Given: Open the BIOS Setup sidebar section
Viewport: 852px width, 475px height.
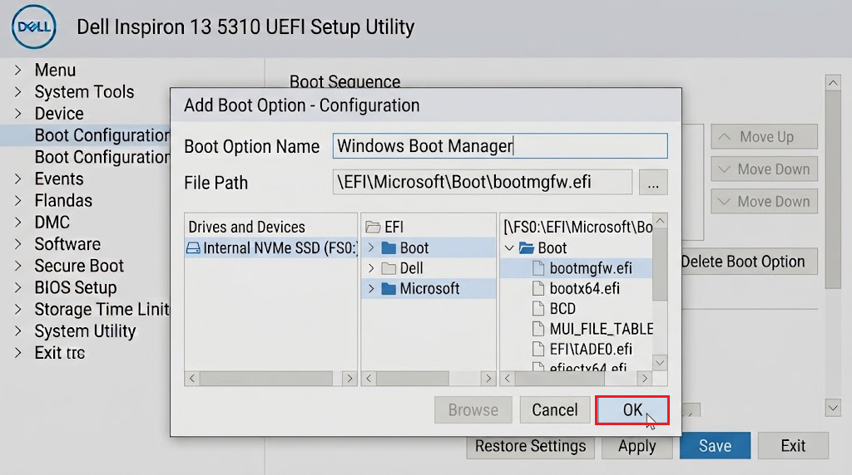Looking at the screenshot, I should pos(76,287).
